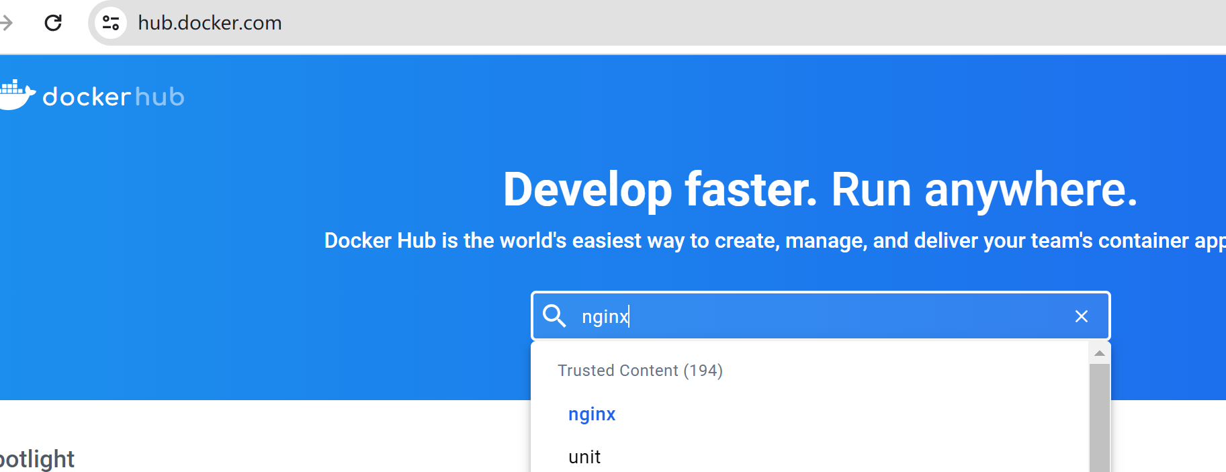The height and width of the screenshot is (472, 1226).
Task: Click blank blue hero area below logo
Action: point(168,269)
